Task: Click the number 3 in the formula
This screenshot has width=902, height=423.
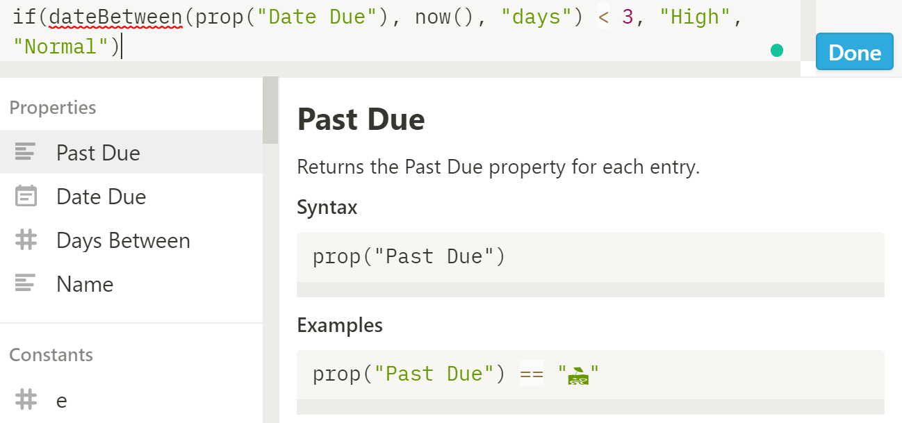Action: [628, 17]
